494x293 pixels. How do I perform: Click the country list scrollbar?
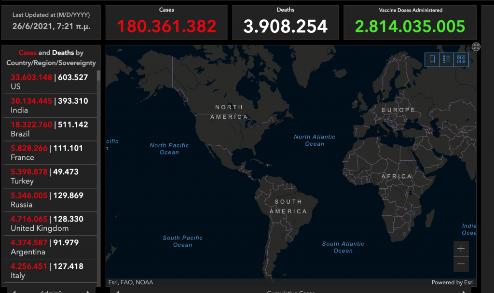[99, 145]
